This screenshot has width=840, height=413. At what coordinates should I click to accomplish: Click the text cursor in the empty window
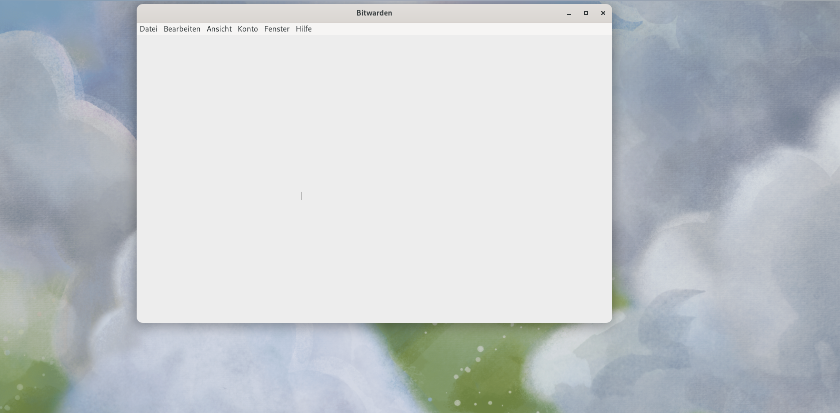pos(301,196)
